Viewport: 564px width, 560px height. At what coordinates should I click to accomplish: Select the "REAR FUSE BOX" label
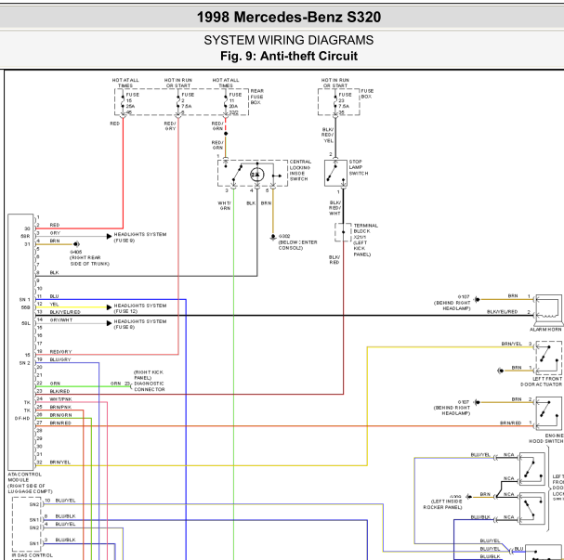(257, 97)
